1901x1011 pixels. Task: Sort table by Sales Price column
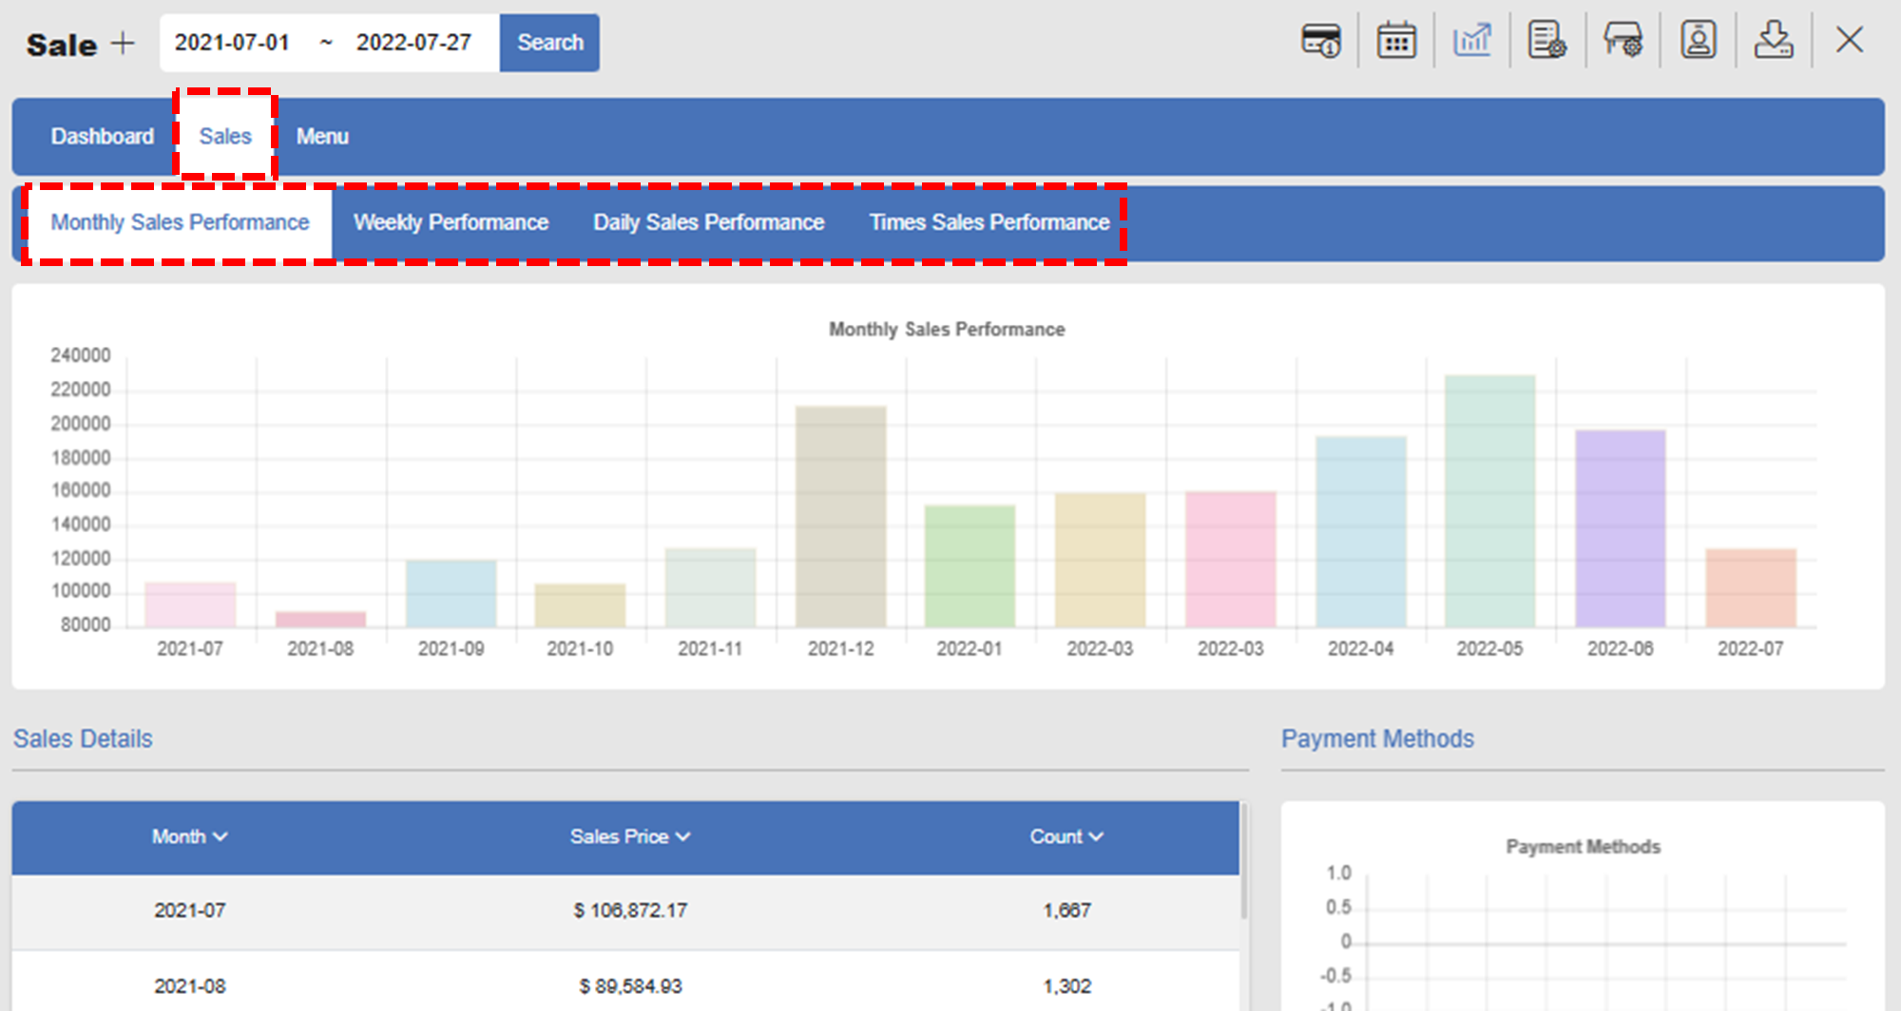pos(630,836)
